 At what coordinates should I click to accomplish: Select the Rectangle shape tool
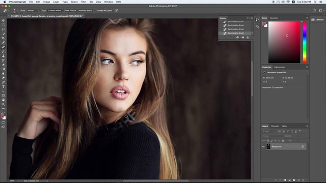(3, 96)
